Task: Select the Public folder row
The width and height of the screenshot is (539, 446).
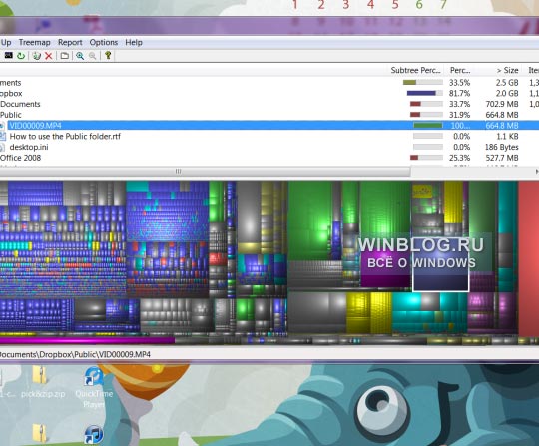Action: coord(11,115)
